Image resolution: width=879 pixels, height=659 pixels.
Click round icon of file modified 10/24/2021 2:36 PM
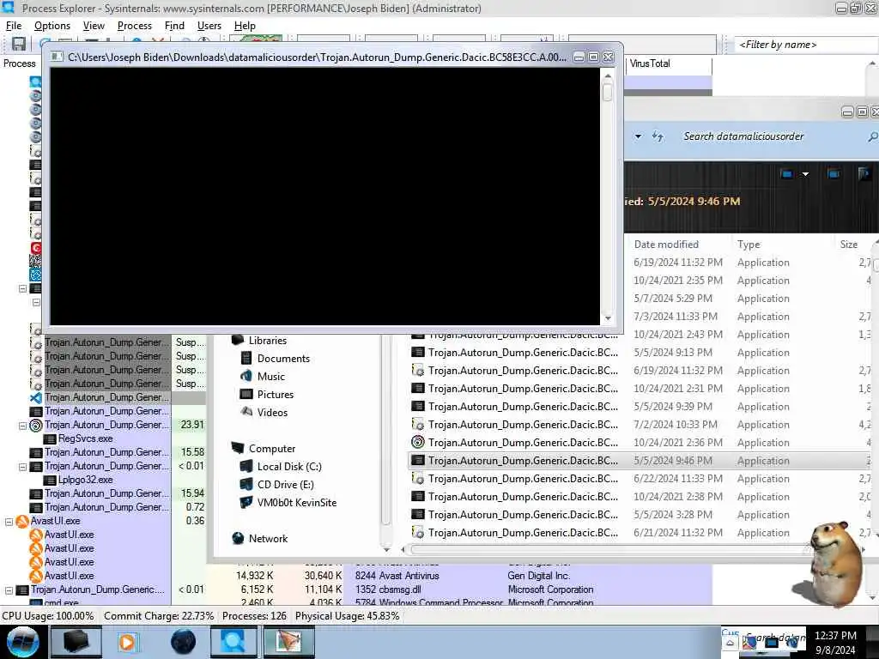[x=418, y=442]
